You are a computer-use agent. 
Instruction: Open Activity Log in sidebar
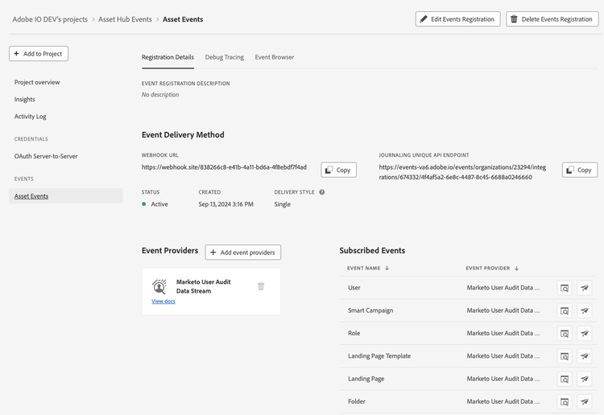pyautogui.click(x=30, y=116)
